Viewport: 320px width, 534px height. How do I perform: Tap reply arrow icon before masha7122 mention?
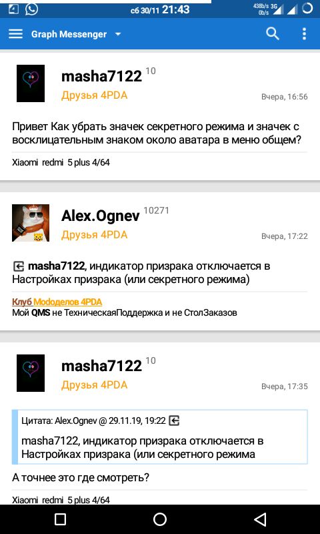click(x=19, y=266)
